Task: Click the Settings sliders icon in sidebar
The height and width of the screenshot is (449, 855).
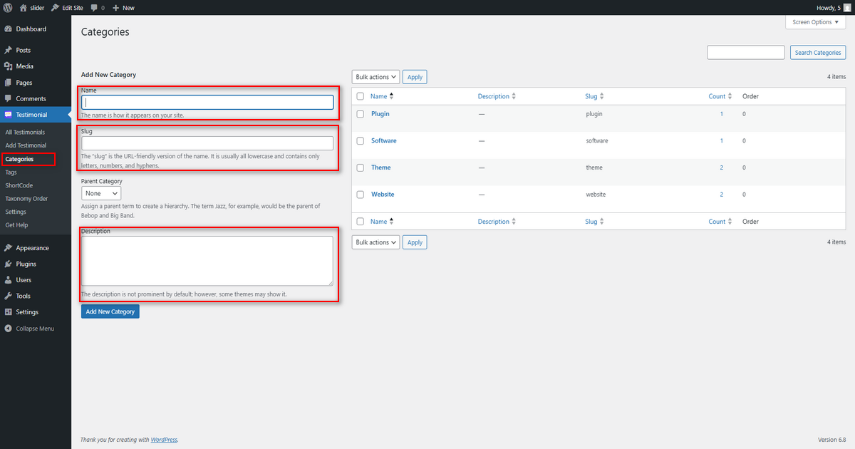Action: point(8,312)
